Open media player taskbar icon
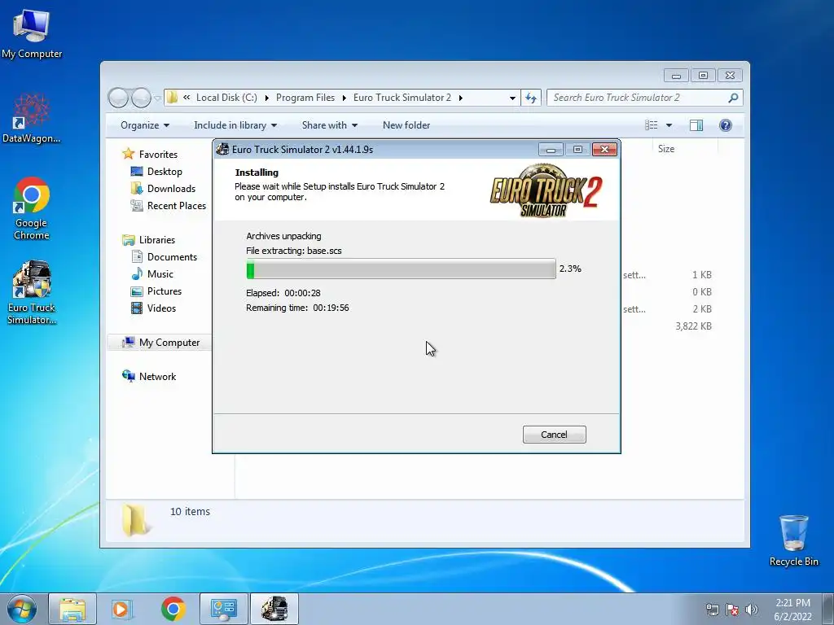 (121, 609)
